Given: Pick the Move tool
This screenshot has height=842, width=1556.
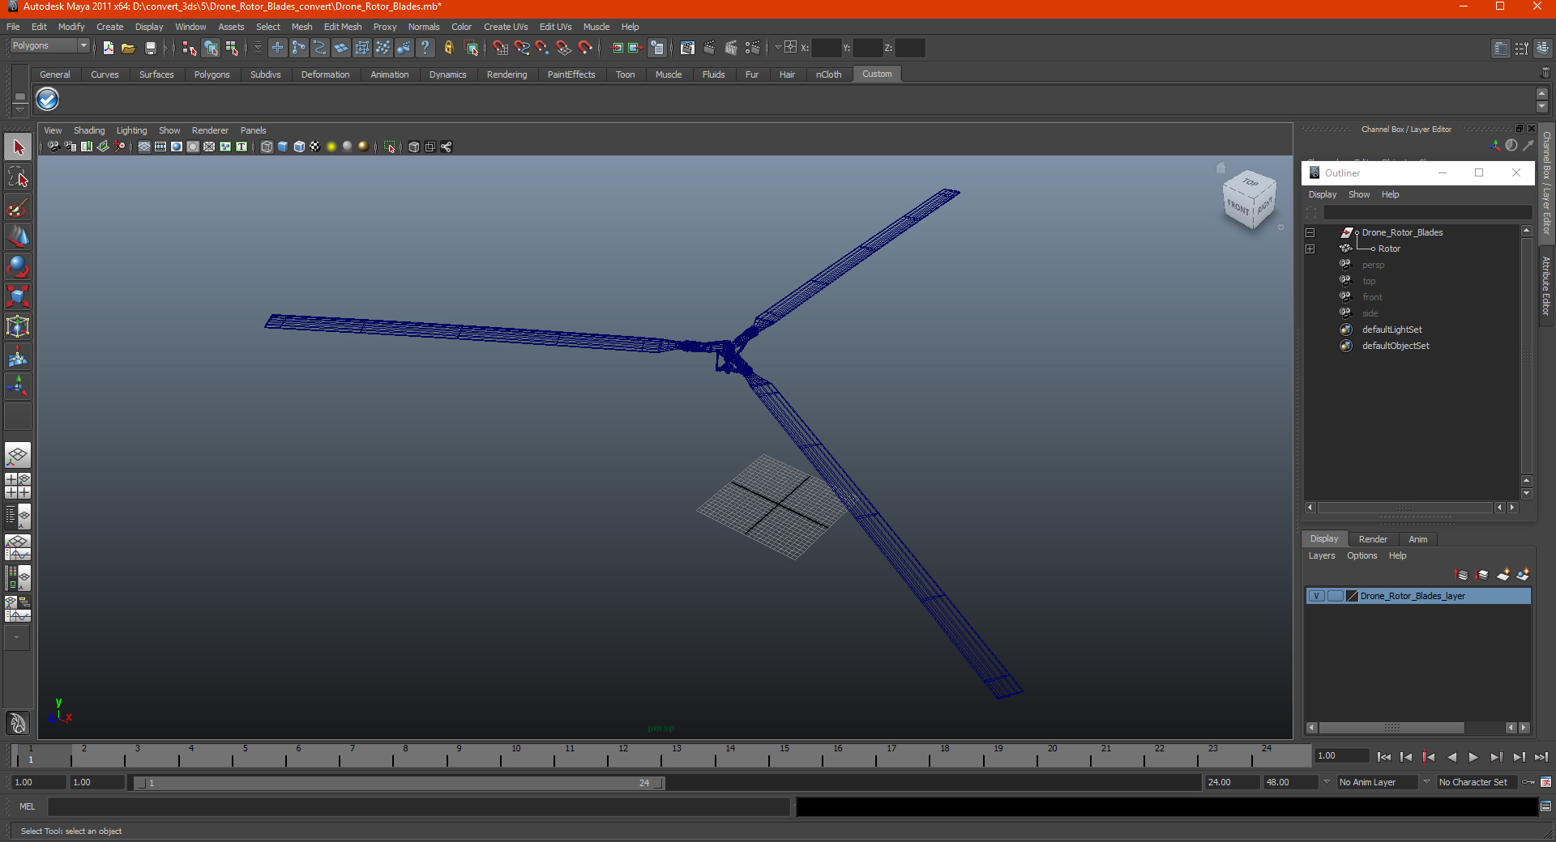Looking at the screenshot, I should 18,237.
